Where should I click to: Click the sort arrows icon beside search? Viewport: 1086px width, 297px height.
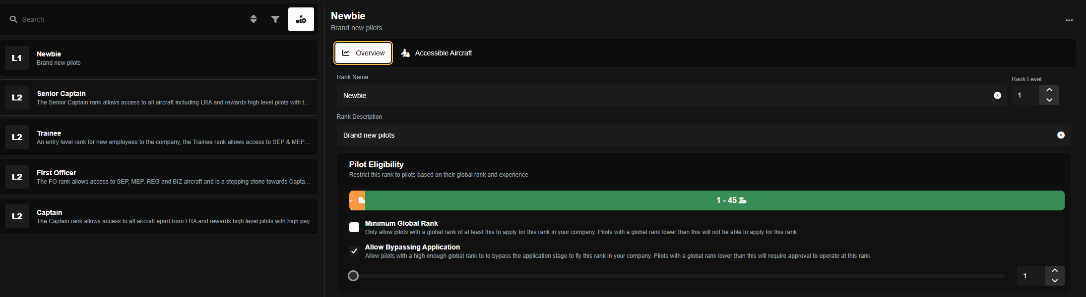(254, 19)
